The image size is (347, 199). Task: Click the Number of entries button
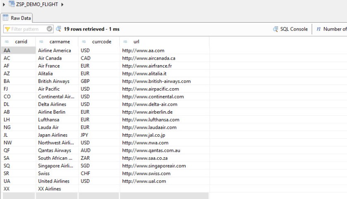(x=331, y=29)
